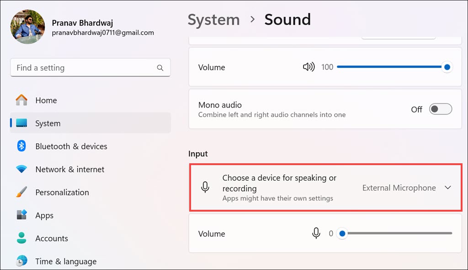Click the Home icon in sidebar
Screen dimensions: 468x270
point(21,100)
